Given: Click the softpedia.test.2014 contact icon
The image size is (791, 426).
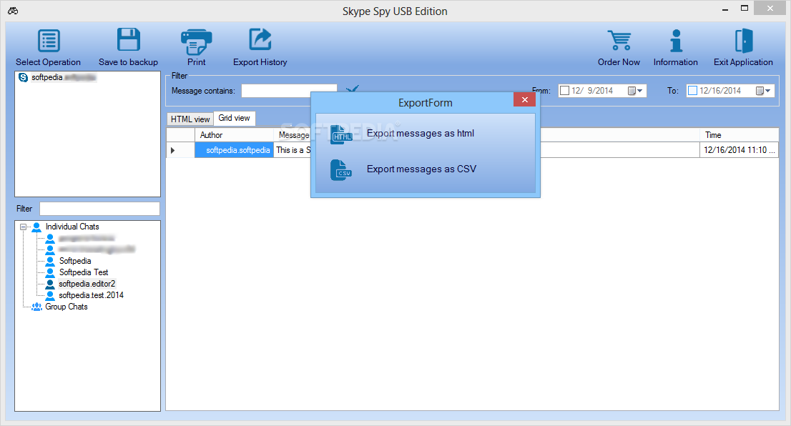Looking at the screenshot, I should 51,295.
